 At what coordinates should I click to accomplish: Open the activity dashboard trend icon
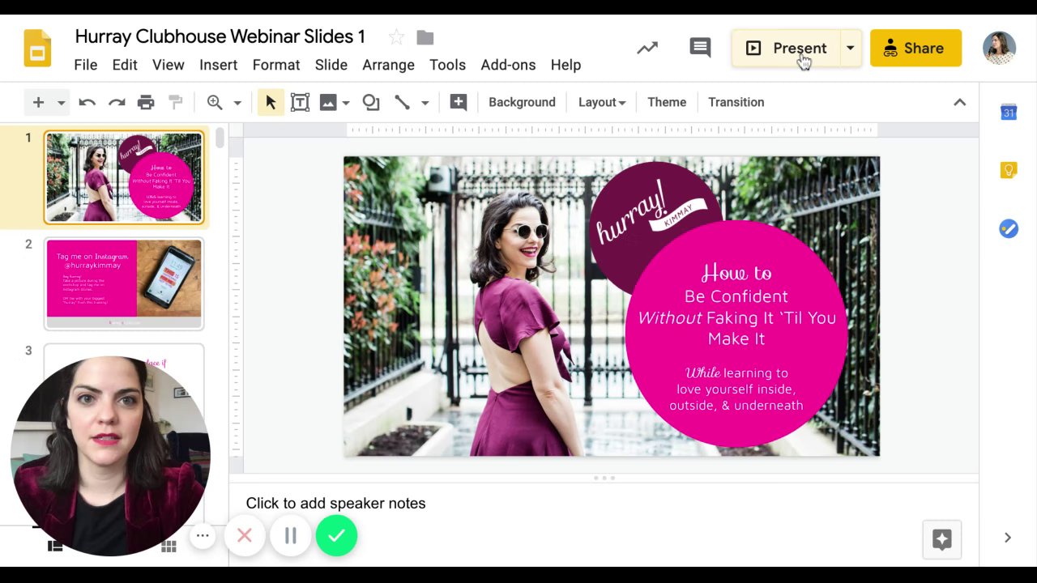pyautogui.click(x=647, y=49)
